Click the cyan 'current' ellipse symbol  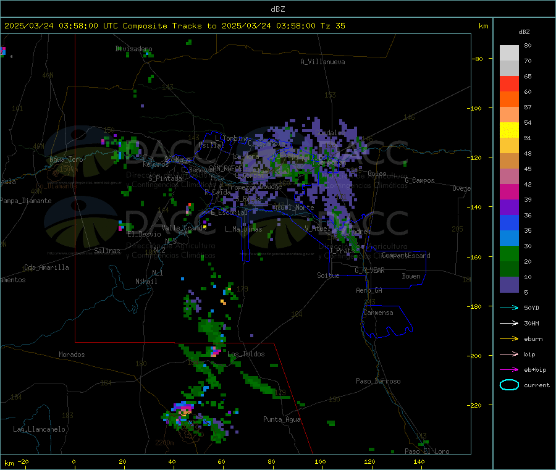point(509,385)
